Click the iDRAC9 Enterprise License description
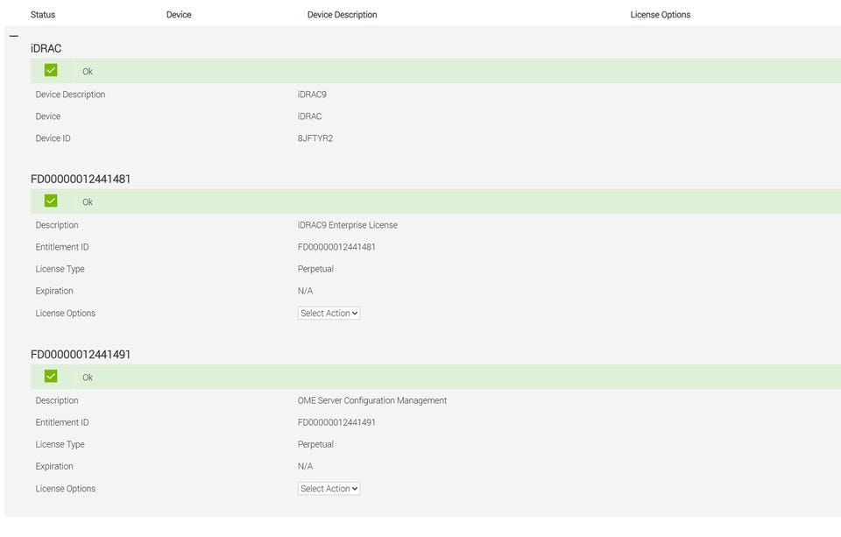Image resolution: width=841 pixels, height=537 pixels. point(348,225)
